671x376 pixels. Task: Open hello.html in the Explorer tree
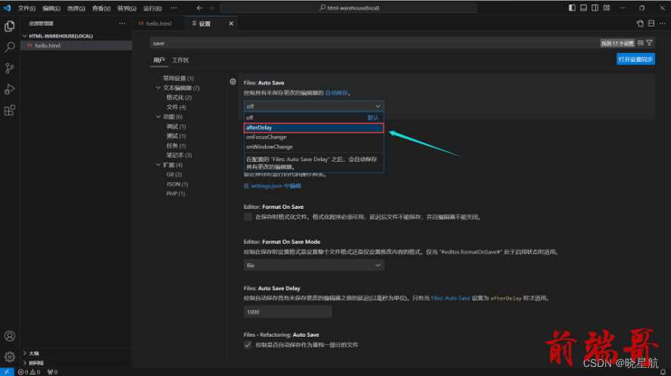pos(76,45)
